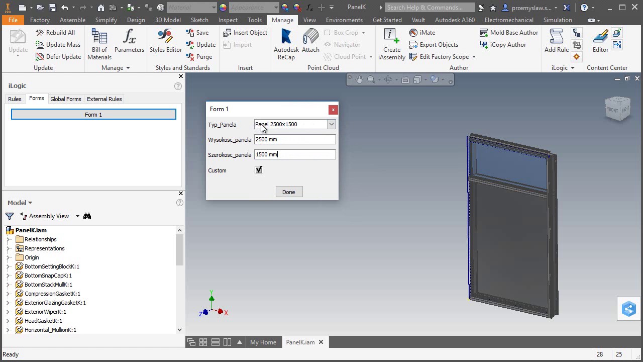Open Edit Factory Scope dropdown

click(474, 57)
